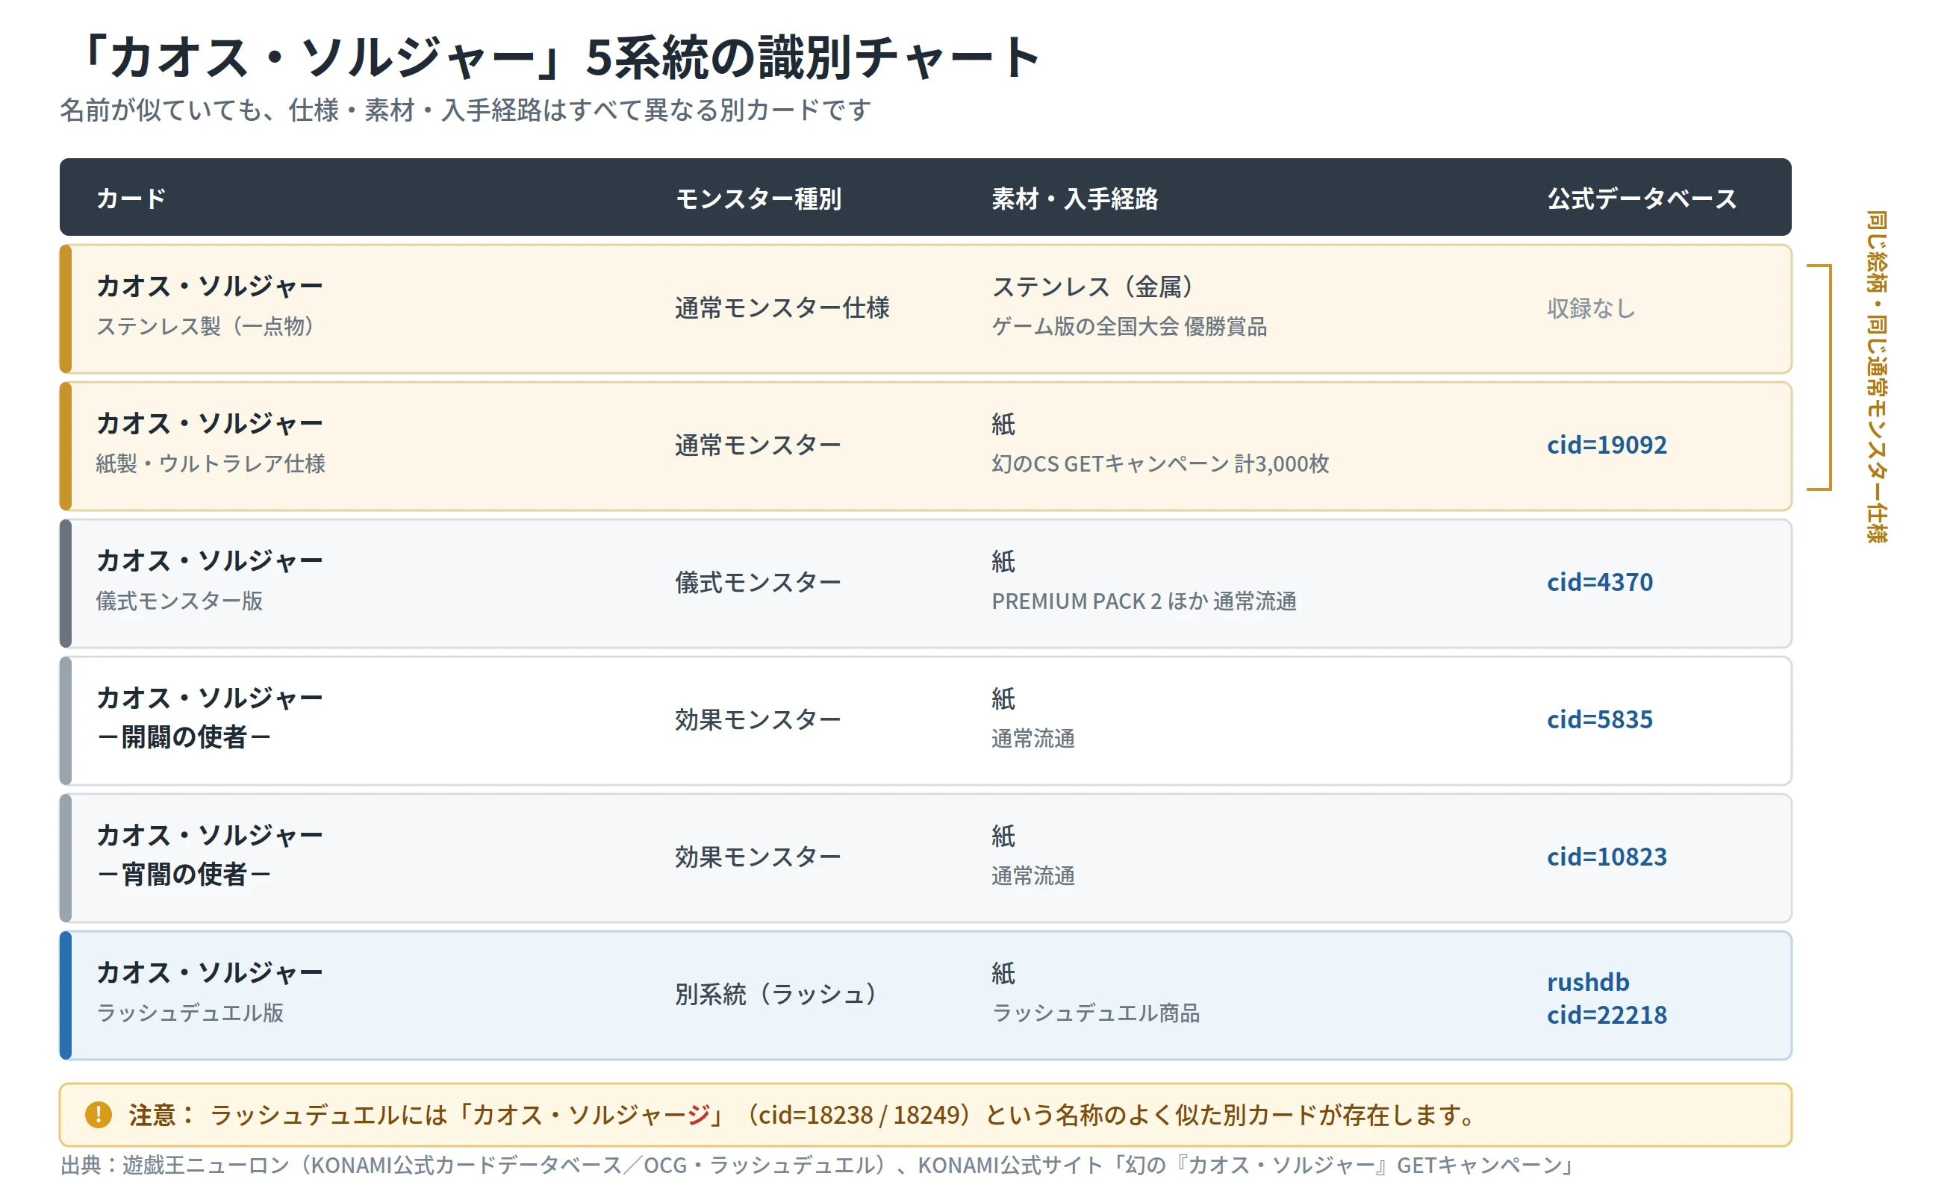1956x1179 pixels.
Task: Click 幻のCS GETキャンペーン 計3,000枚 text
Action: tap(1159, 463)
